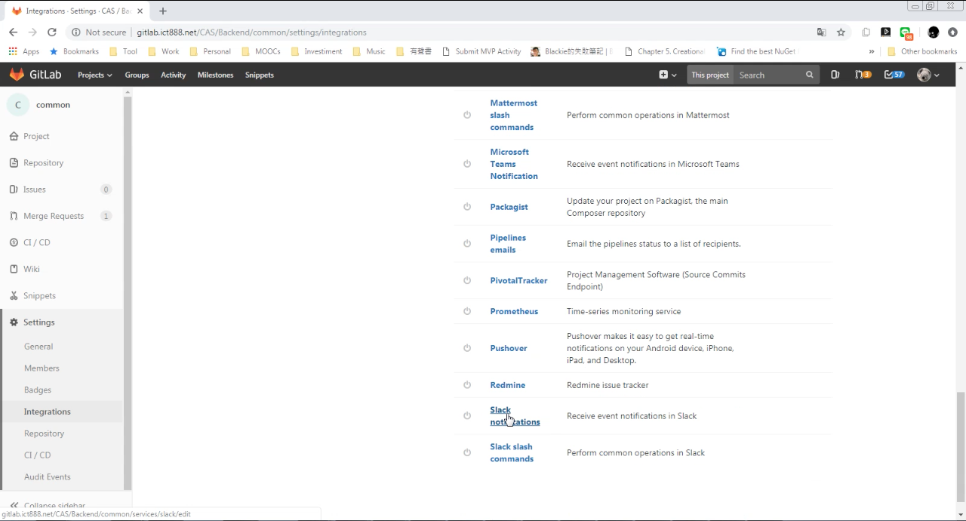Click the Slack notifications status icon
Screen dimensions: 966x521
coord(467,416)
